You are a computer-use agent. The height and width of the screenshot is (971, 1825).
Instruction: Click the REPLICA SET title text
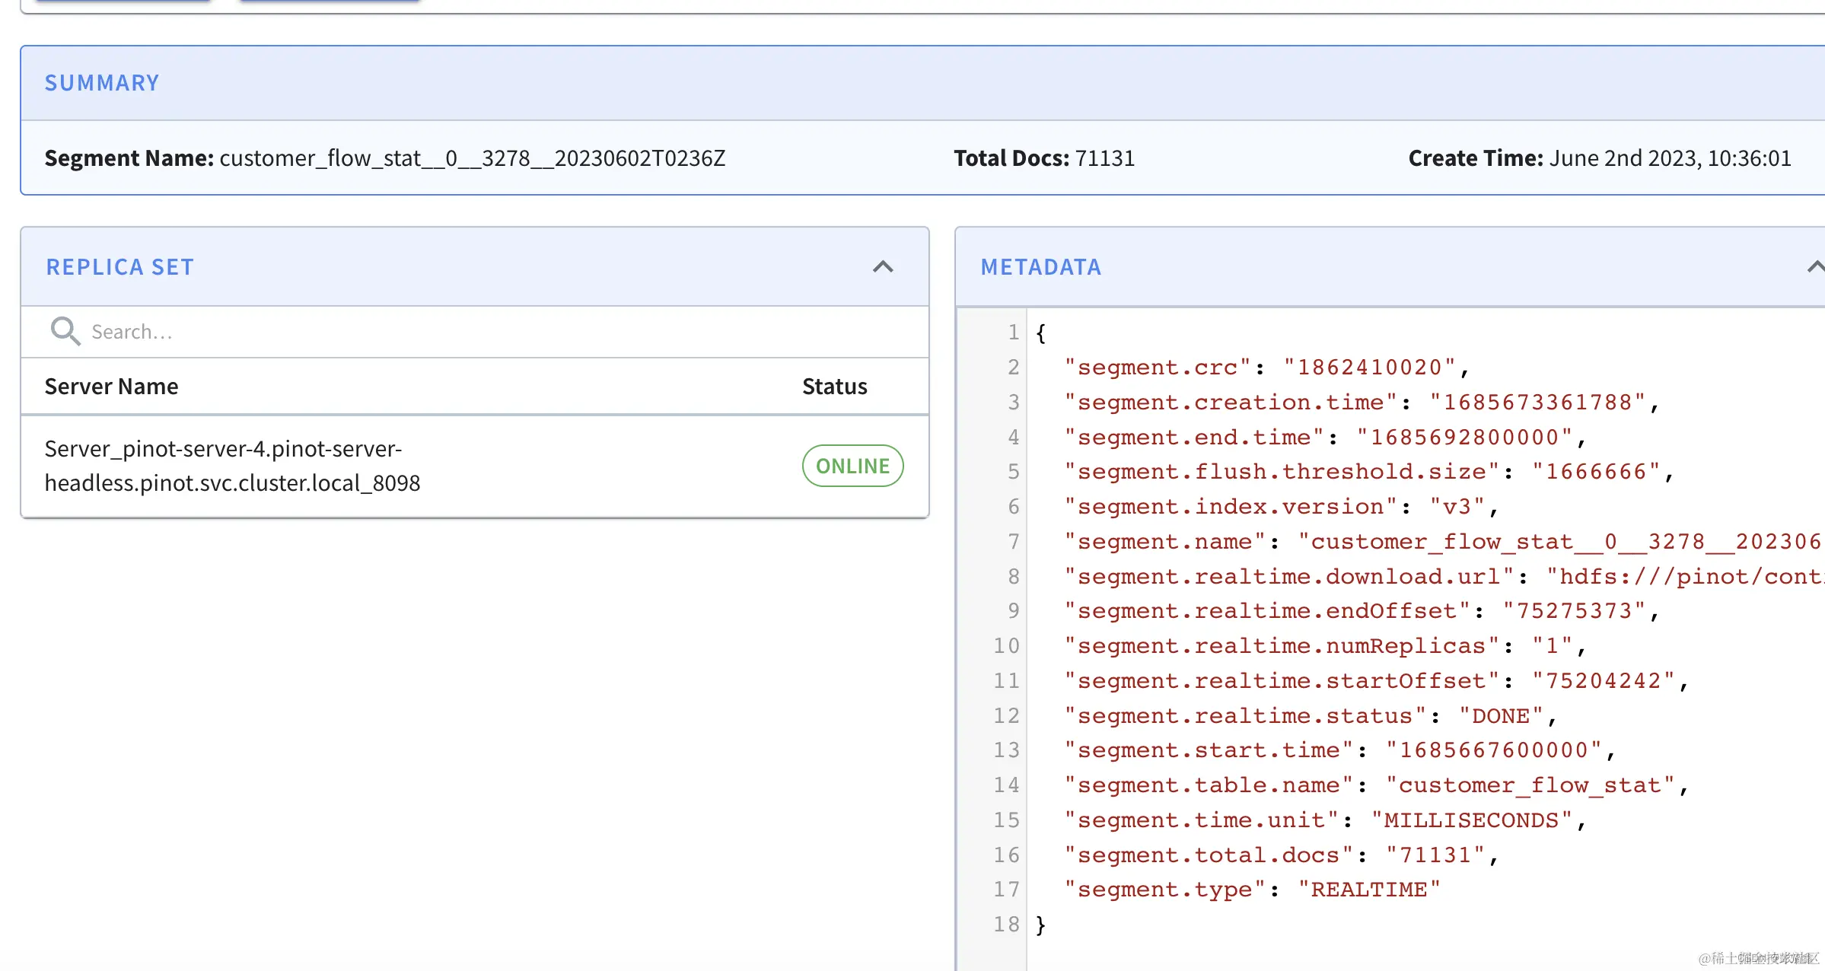pyautogui.click(x=120, y=267)
